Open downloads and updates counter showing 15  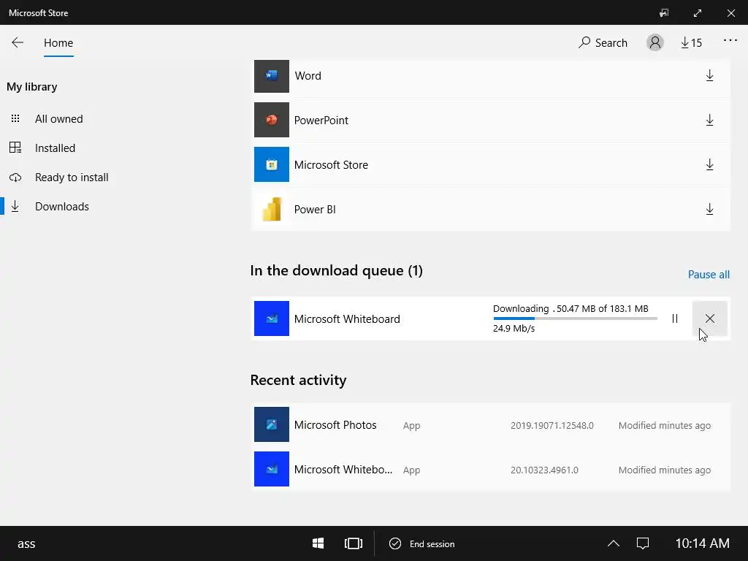click(x=691, y=43)
